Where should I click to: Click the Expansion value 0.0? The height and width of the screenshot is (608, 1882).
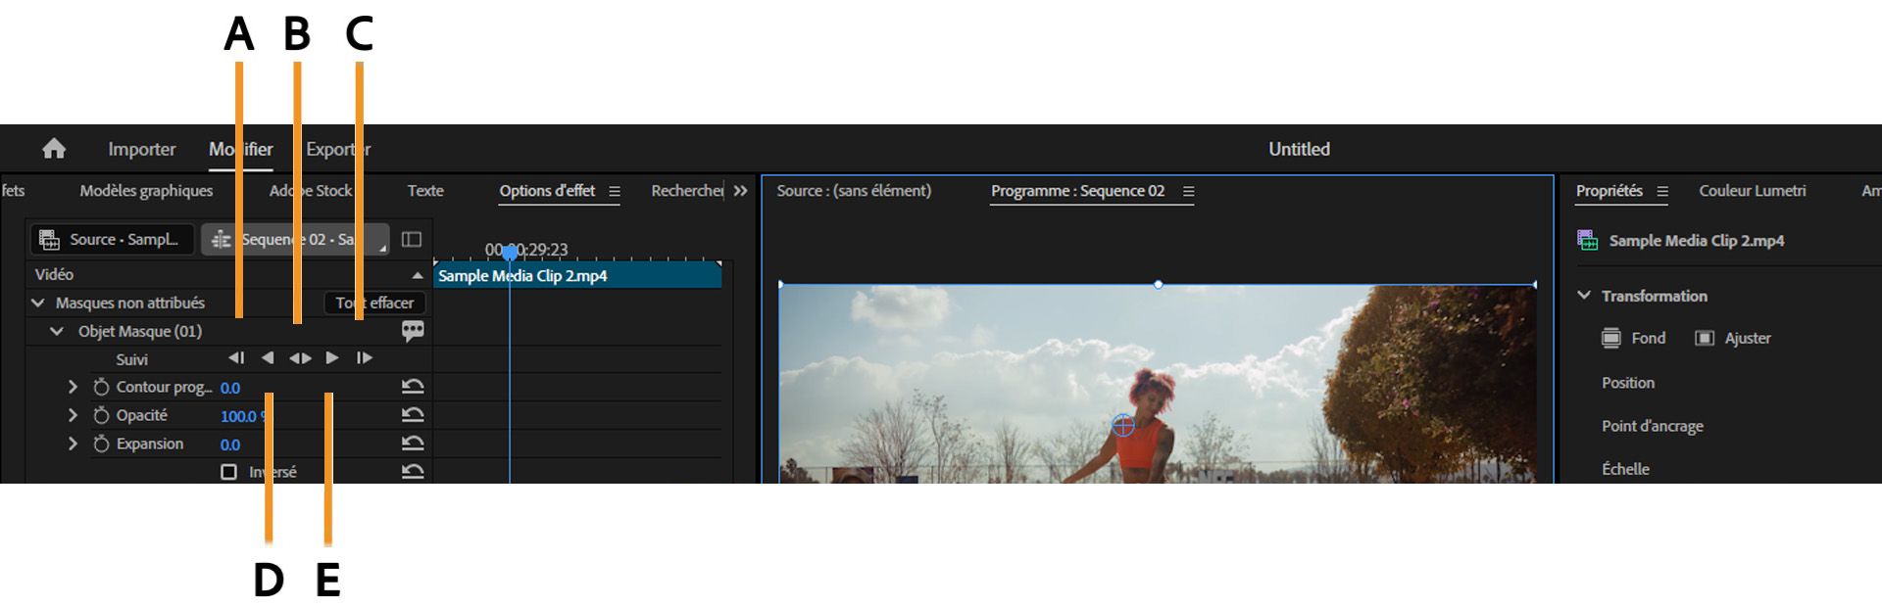(230, 444)
